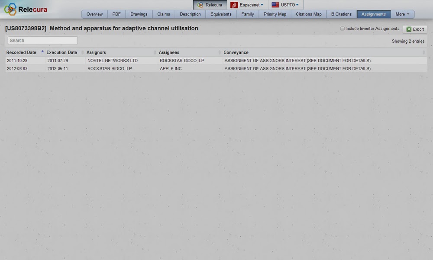Click conveyance text in NORTEL NETWORKS row
Viewport: 433px width, 260px height.
coord(298,61)
